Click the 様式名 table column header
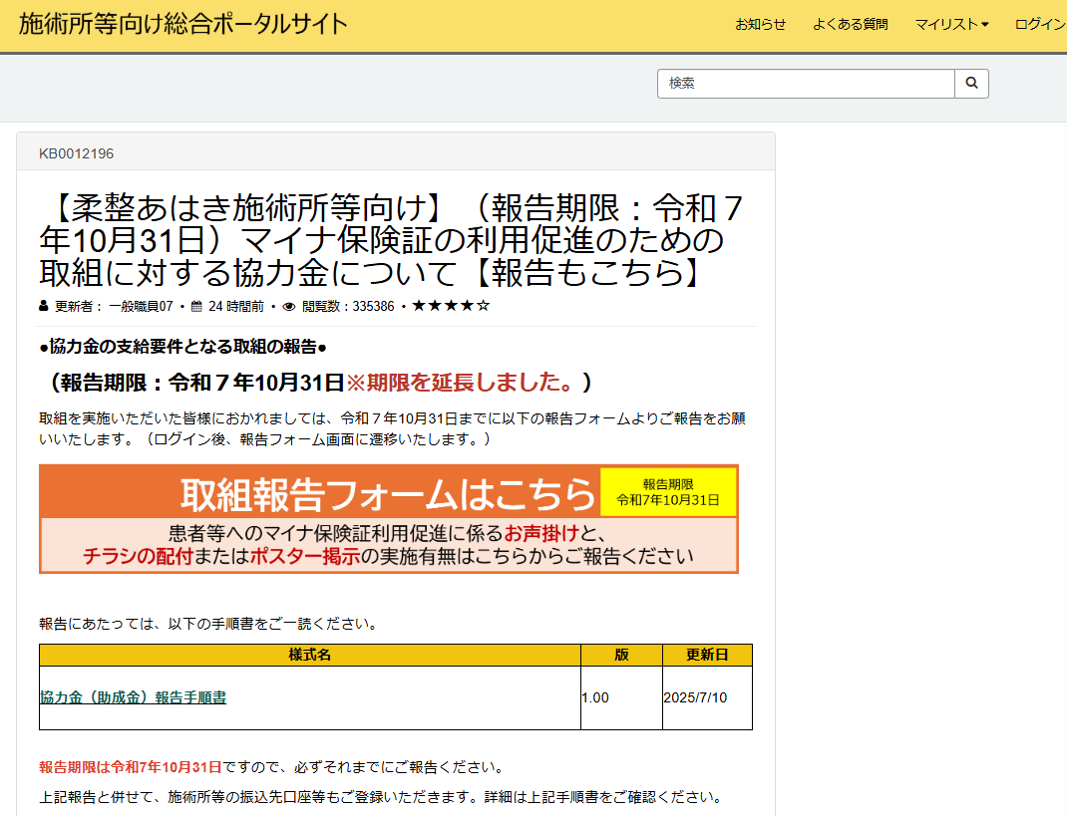Screen dimensions: 1067x816 pos(310,655)
